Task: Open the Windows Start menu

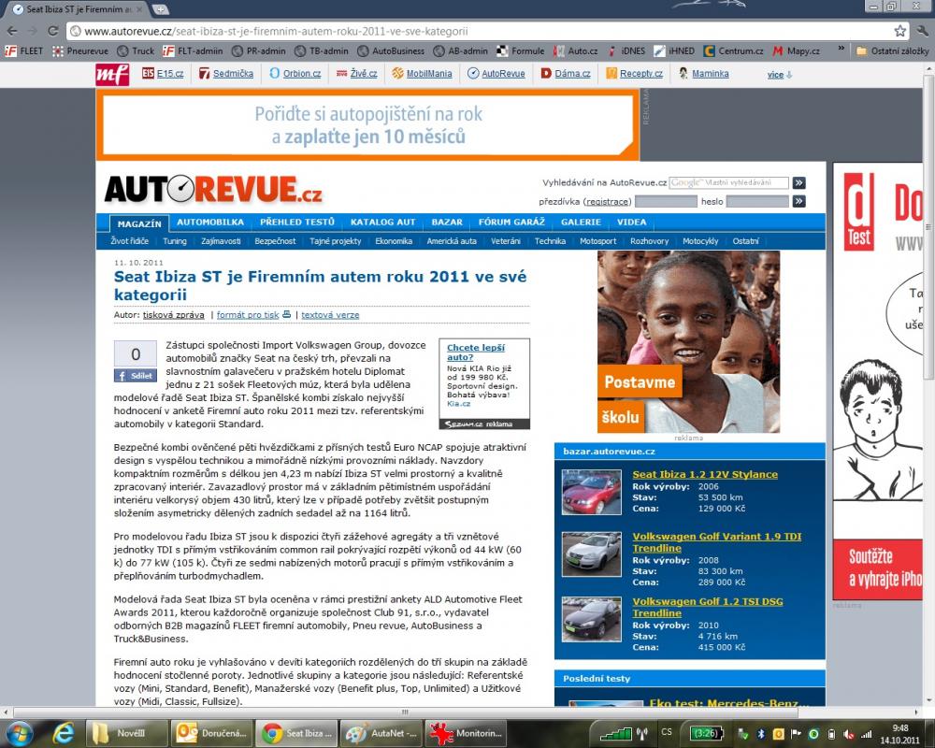Action: point(20,733)
